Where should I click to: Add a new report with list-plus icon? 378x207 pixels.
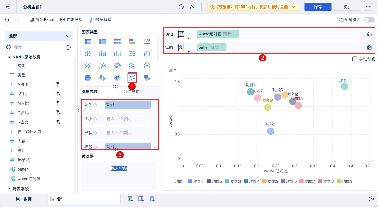click(x=152, y=199)
